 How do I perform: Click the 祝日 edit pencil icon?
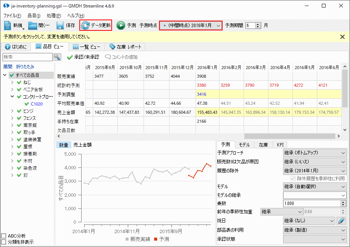(x=341, y=221)
